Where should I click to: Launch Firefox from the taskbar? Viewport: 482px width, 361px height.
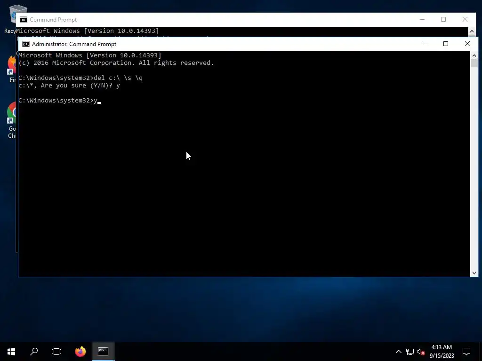(80, 352)
